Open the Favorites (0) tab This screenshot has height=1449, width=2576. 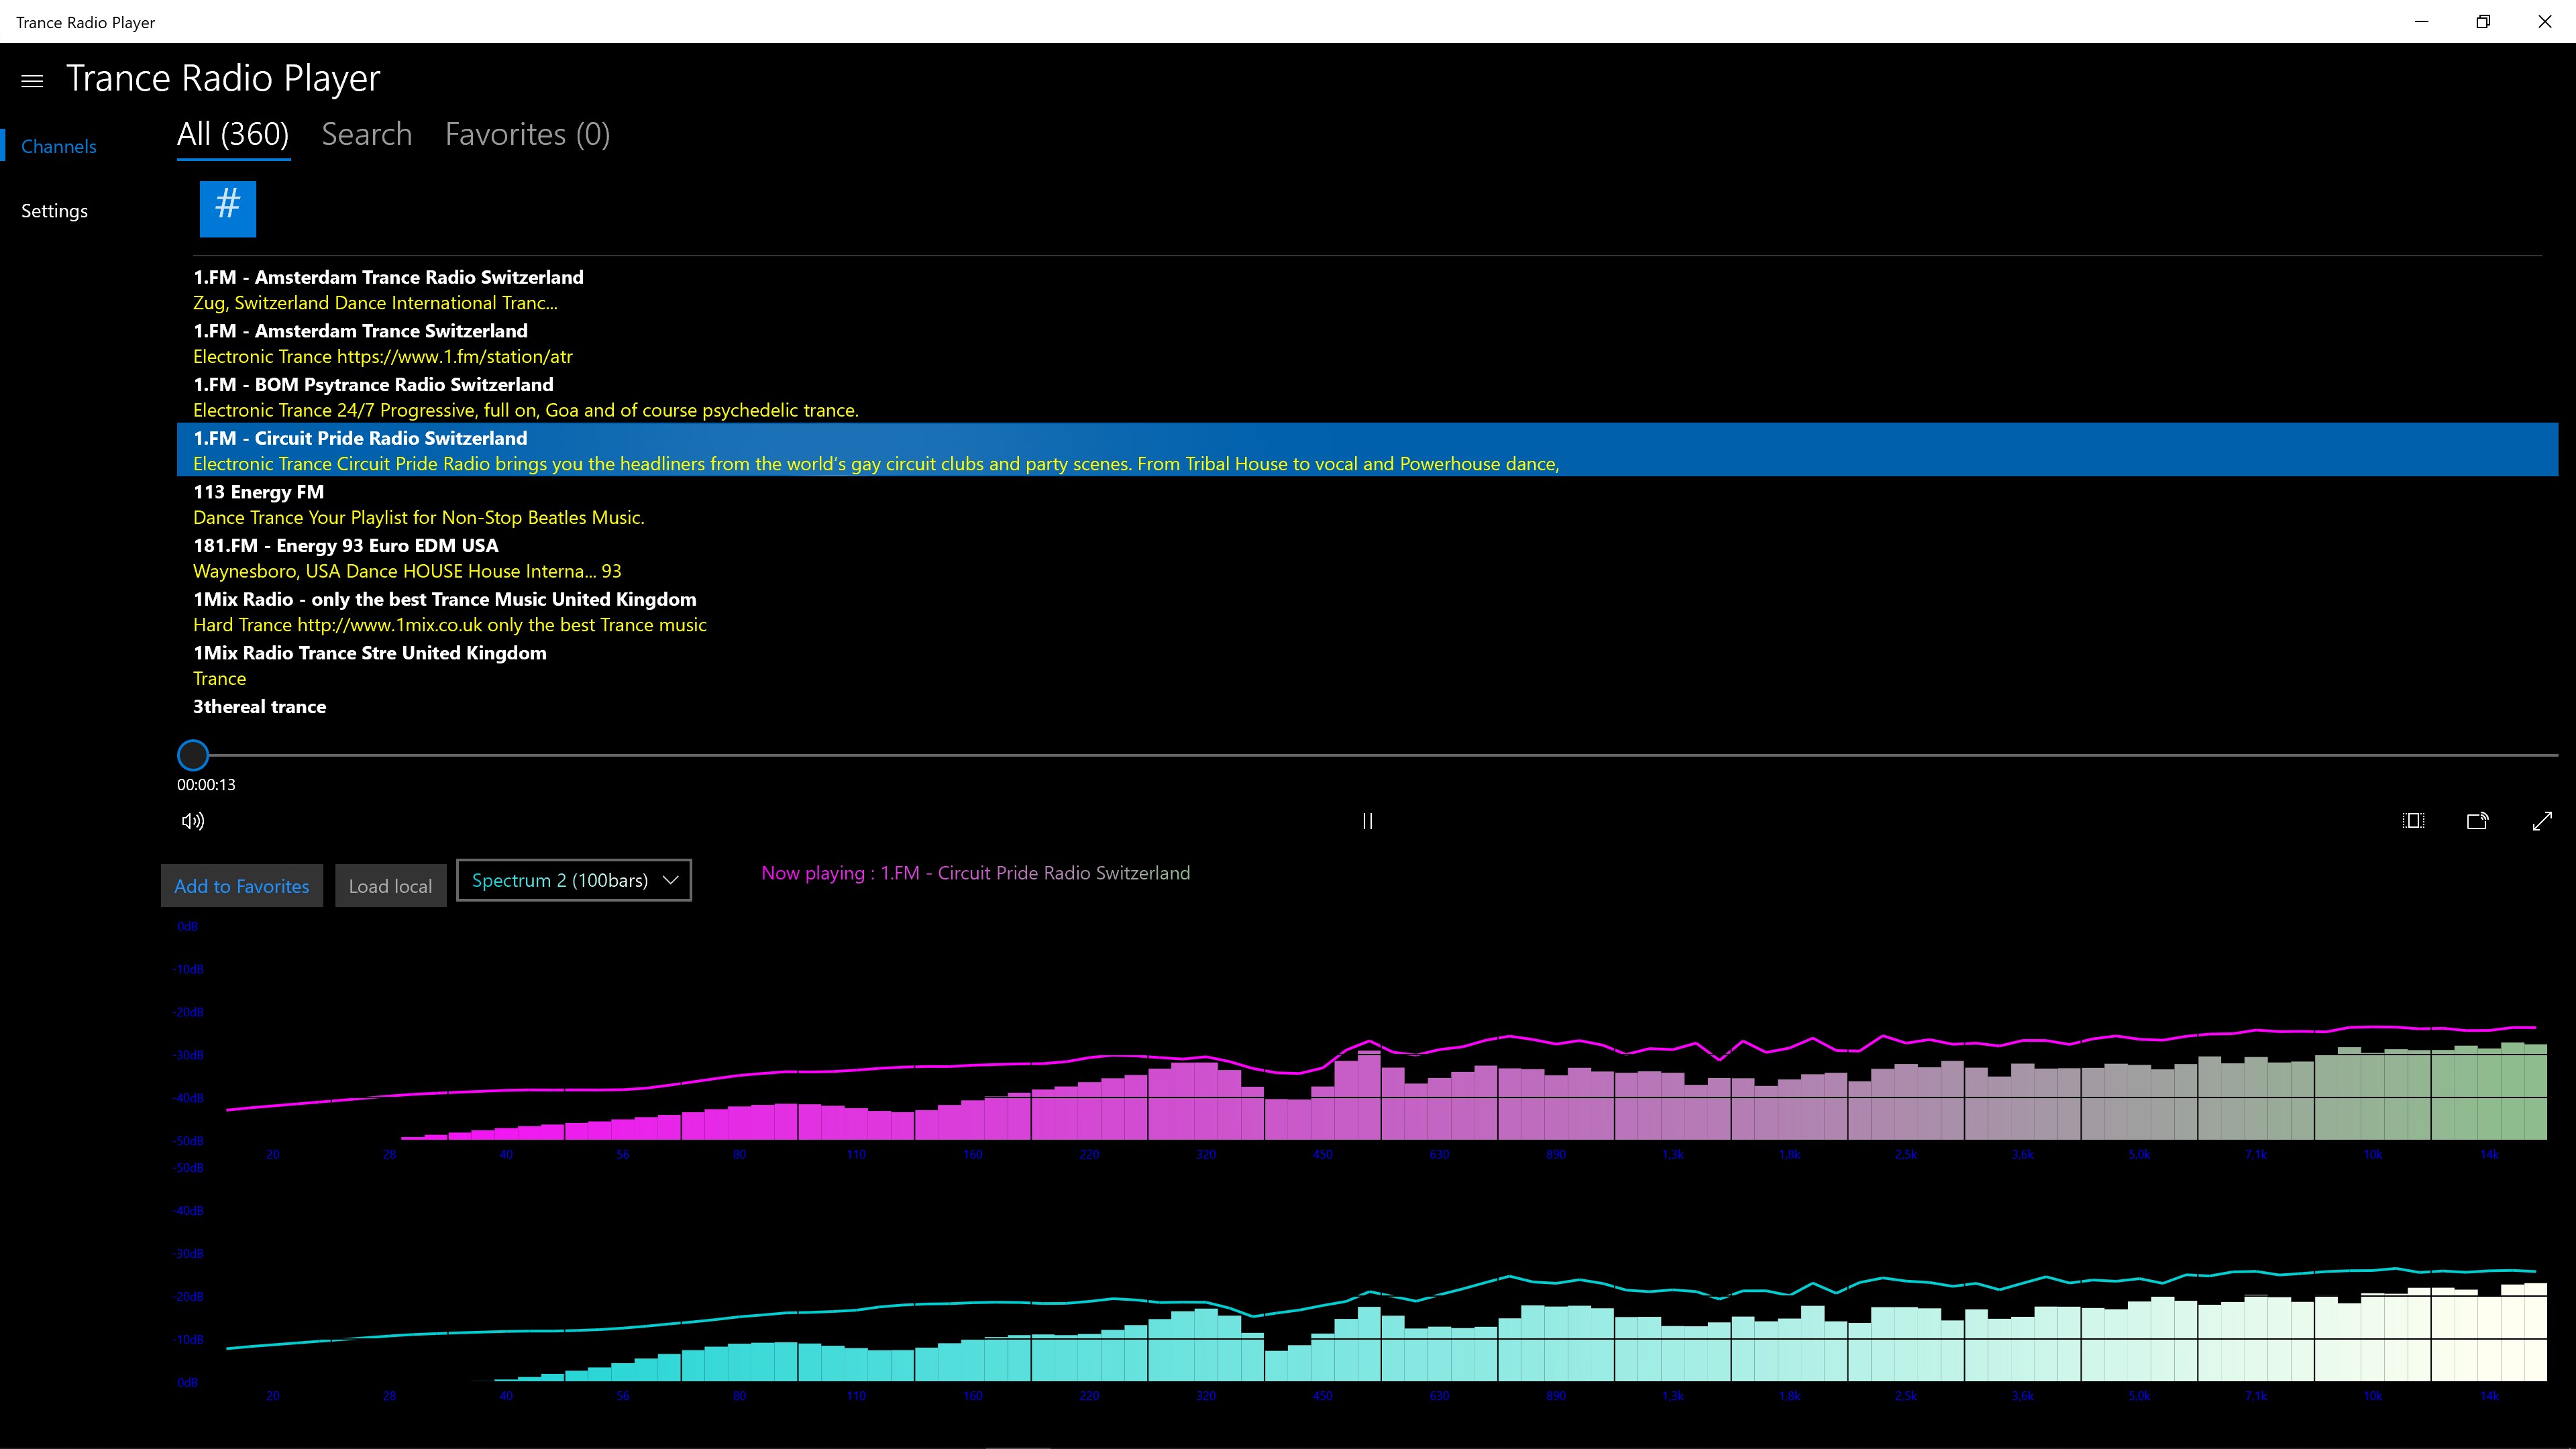coord(527,134)
